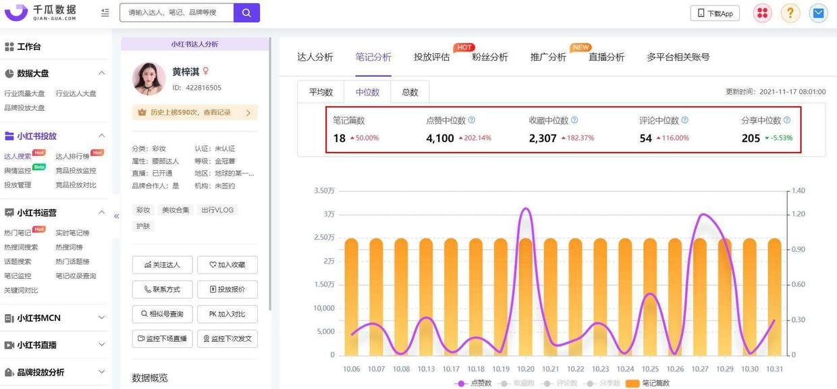
Task: Click the search input field
Action: click(177, 13)
